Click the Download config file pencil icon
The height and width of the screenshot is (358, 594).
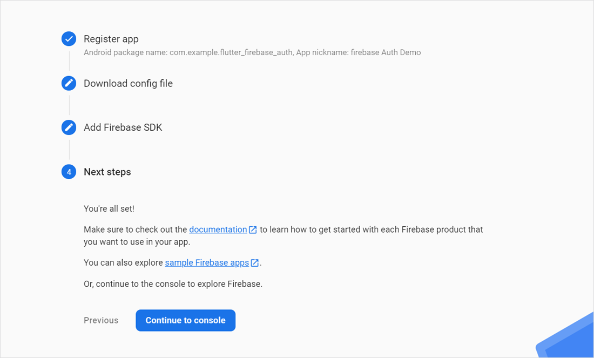(69, 83)
